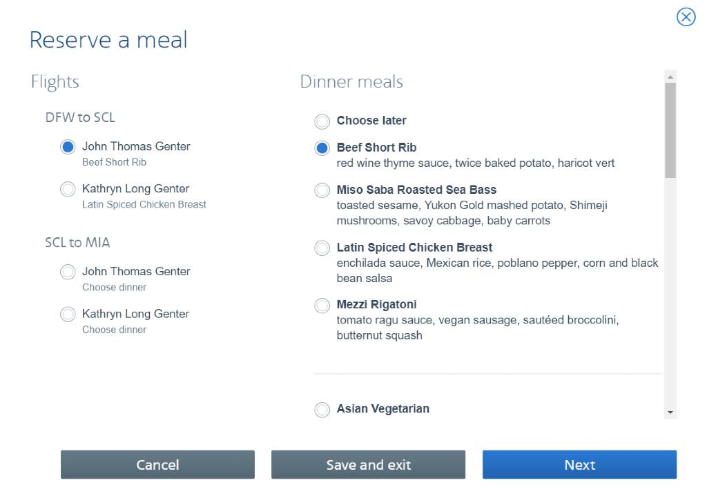This screenshot has width=707, height=498.
Task: Select Miso Saba Roasted Sea Bass meal
Action: click(x=322, y=190)
